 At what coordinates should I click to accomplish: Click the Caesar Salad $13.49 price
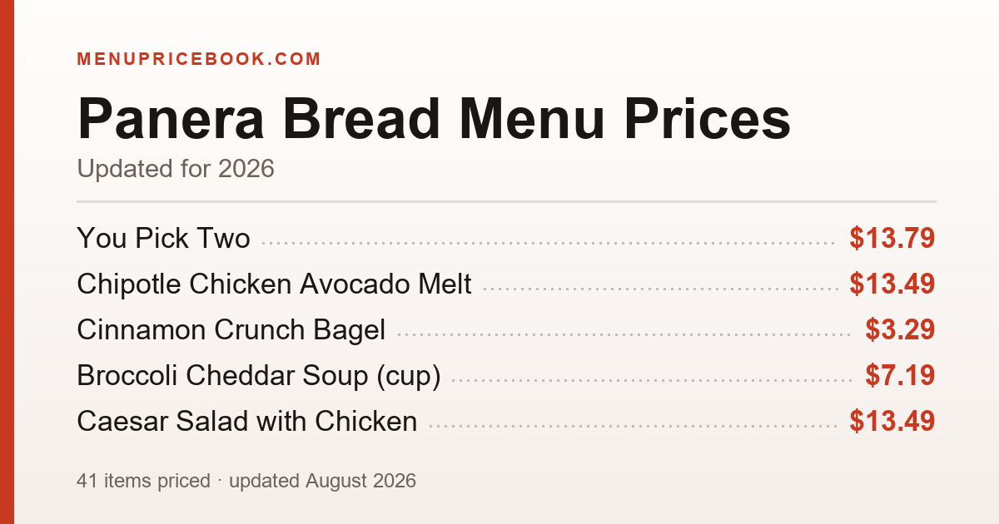pyautogui.click(x=892, y=422)
